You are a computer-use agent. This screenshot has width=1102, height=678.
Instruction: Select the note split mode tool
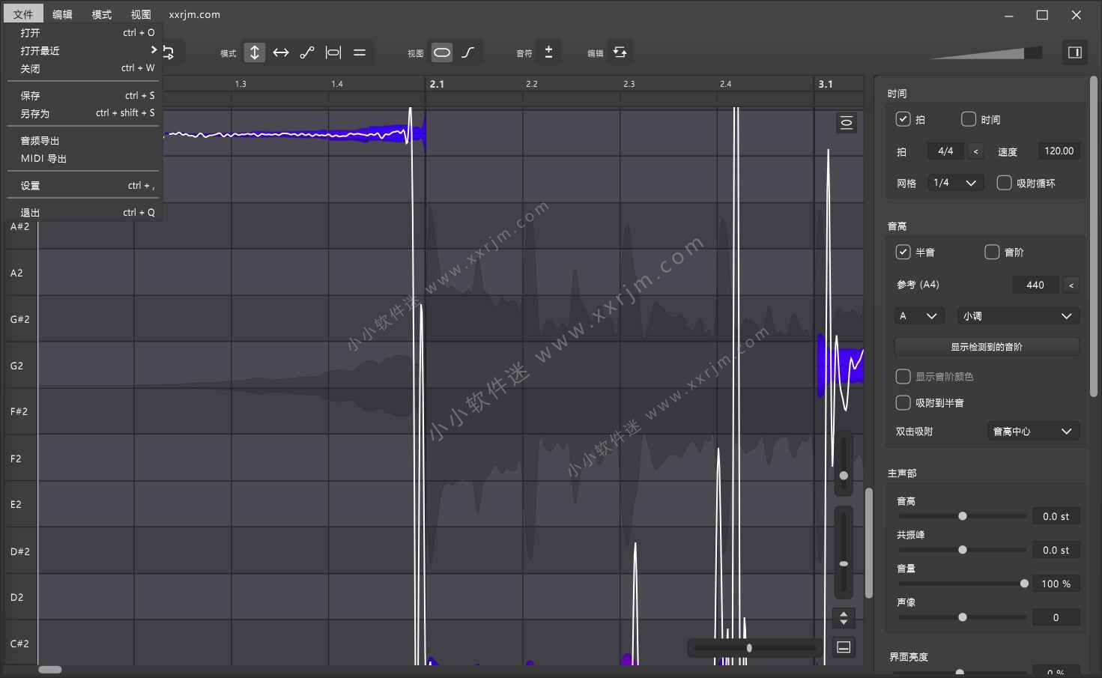click(x=333, y=52)
